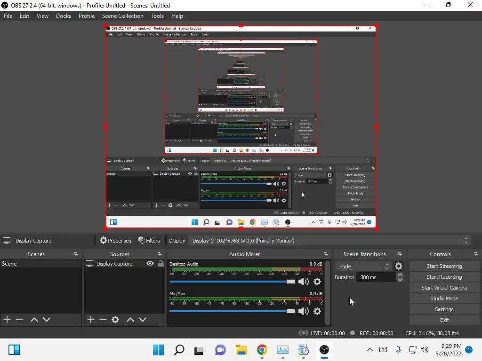Viewport: 482px width, 361px height.
Task: Click Start Virtual Camera
Action: pyautogui.click(x=444, y=288)
